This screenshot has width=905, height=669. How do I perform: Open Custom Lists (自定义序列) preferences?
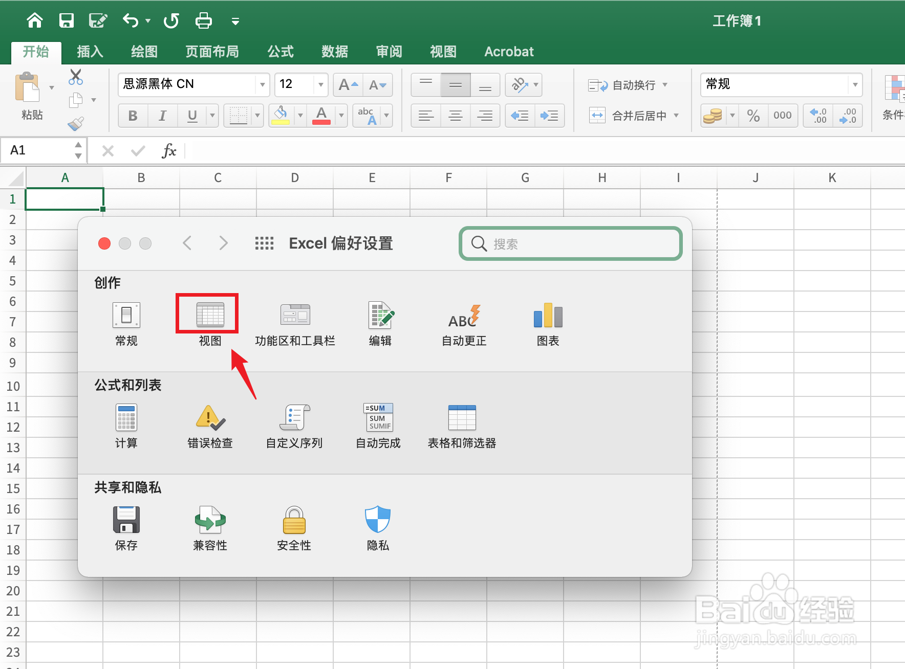click(x=294, y=426)
